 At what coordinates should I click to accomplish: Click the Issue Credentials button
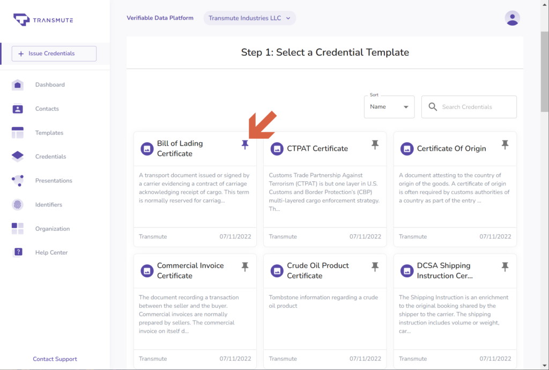point(54,54)
